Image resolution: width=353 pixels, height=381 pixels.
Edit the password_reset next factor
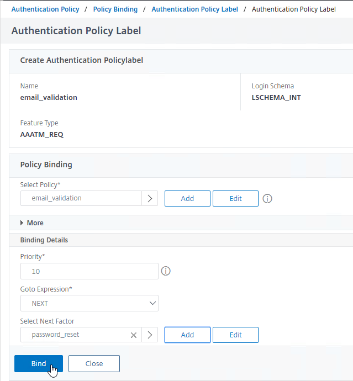tap(235, 335)
